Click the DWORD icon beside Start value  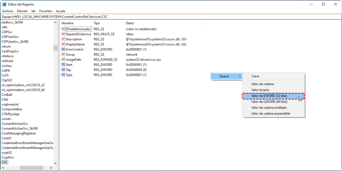pos(63,65)
